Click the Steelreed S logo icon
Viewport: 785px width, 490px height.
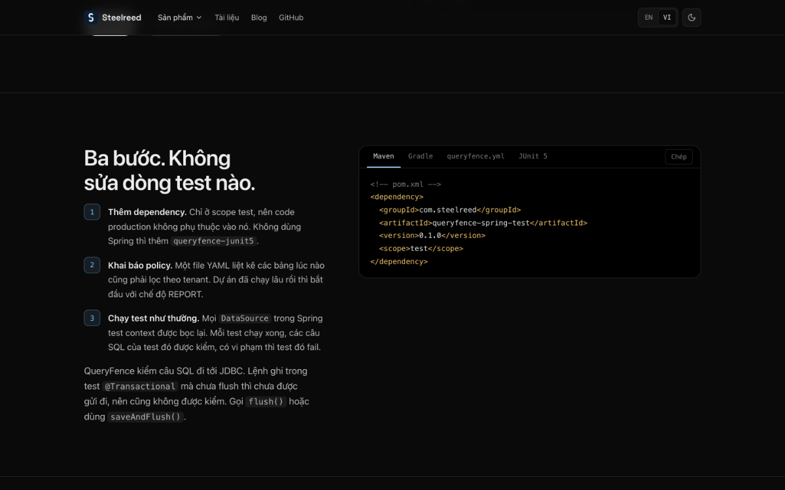tap(91, 18)
